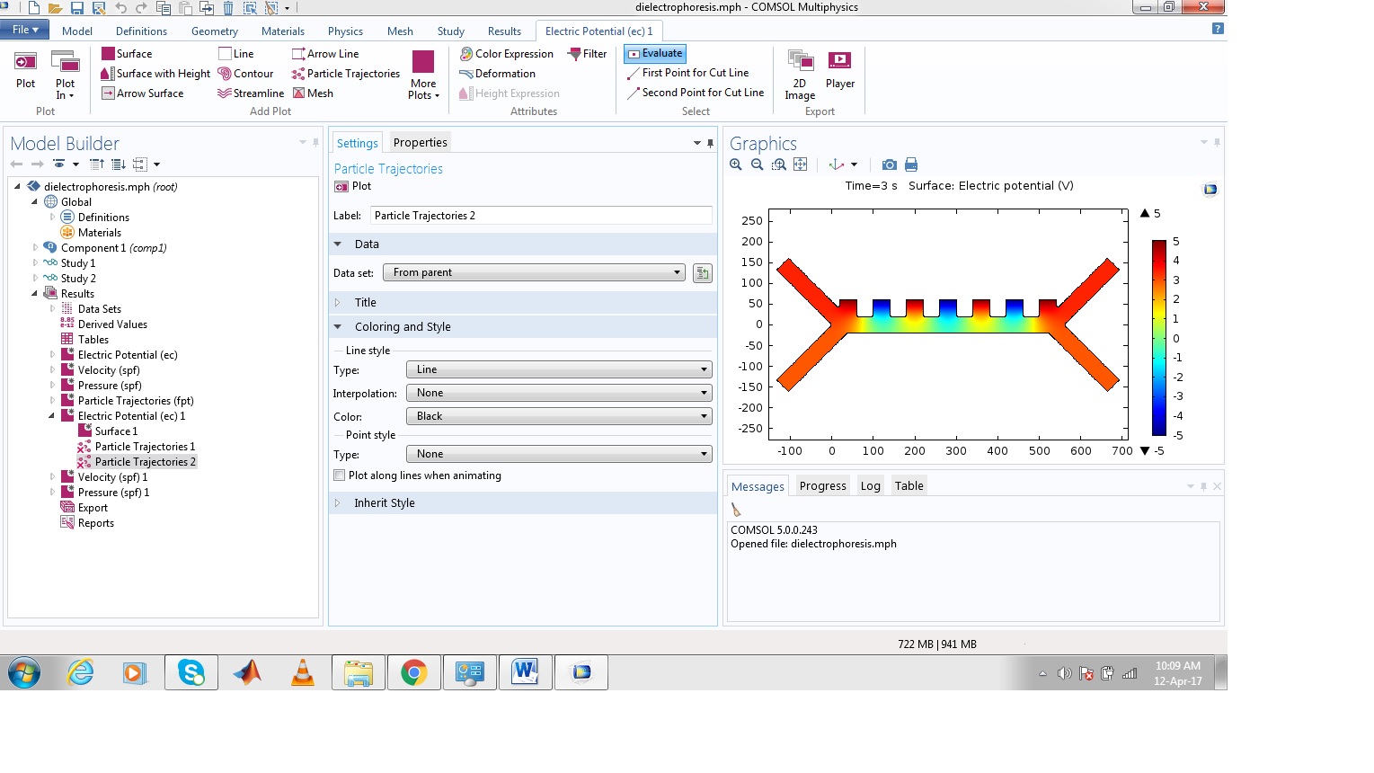1374x773 pixels.
Task: Switch to the Progress tab
Action: click(822, 486)
